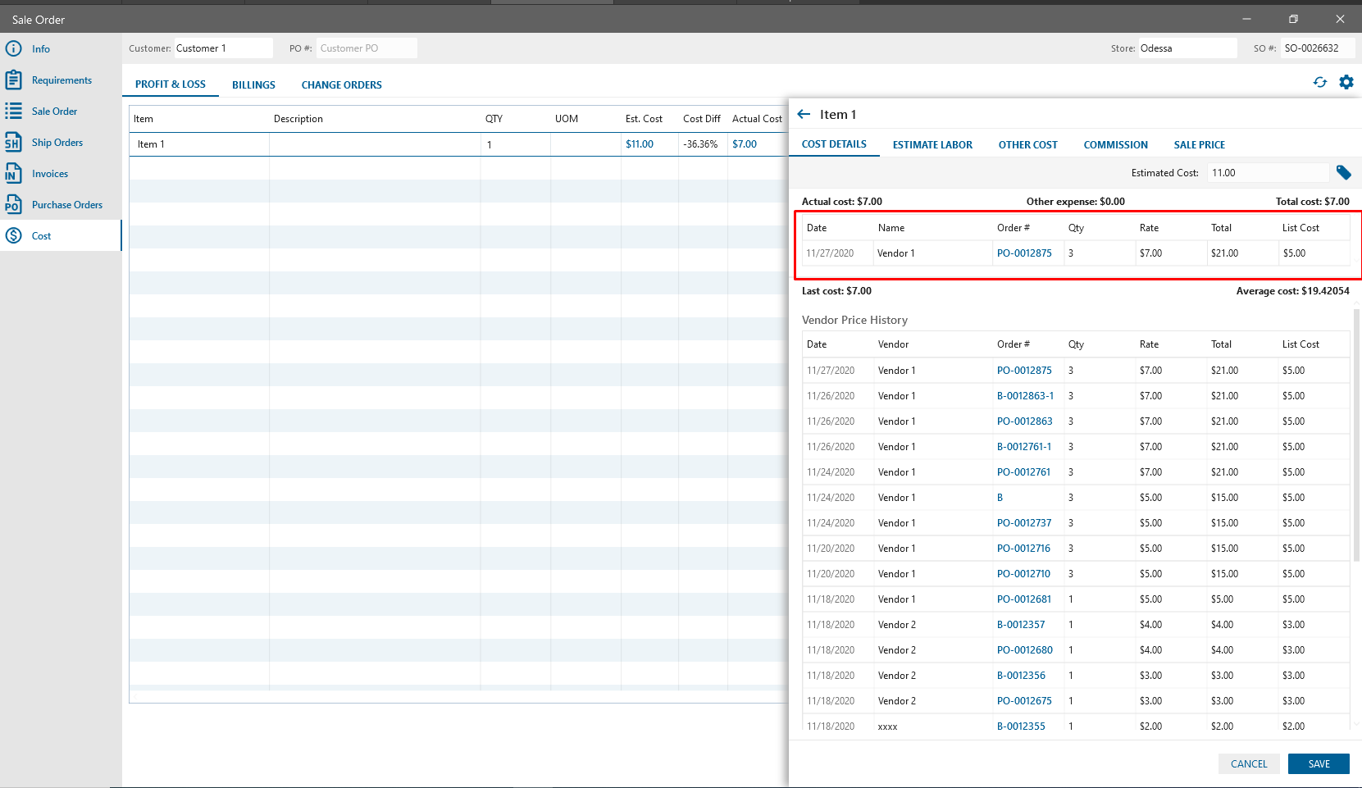Image resolution: width=1362 pixels, height=788 pixels.
Task: Click the refresh icon
Action: 1319,82
